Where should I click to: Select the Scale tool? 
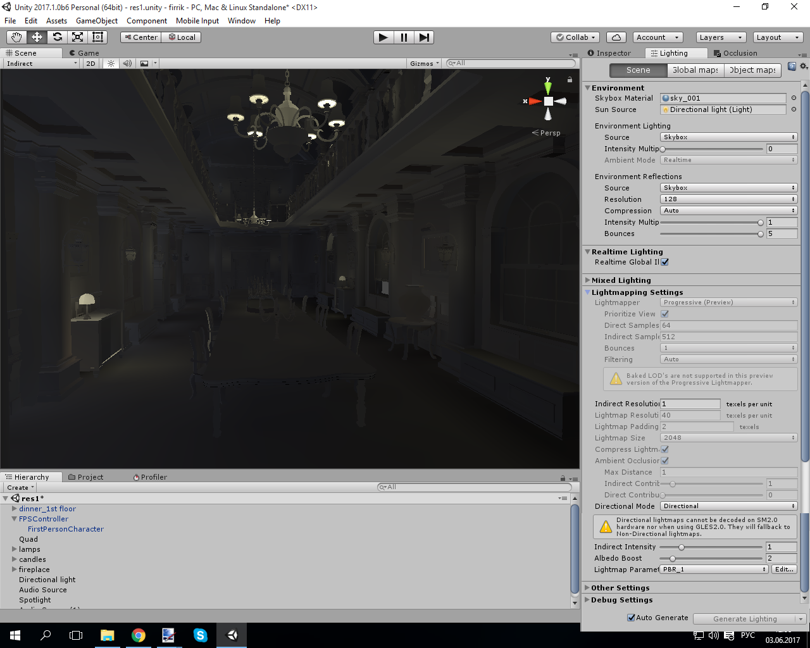click(77, 37)
